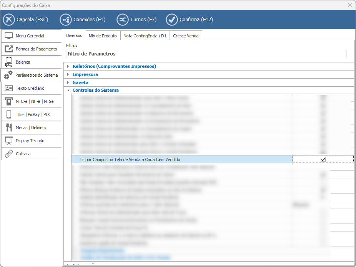Expand the Impressora section
The width and height of the screenshot is (356, 267).
coord(68,74)
